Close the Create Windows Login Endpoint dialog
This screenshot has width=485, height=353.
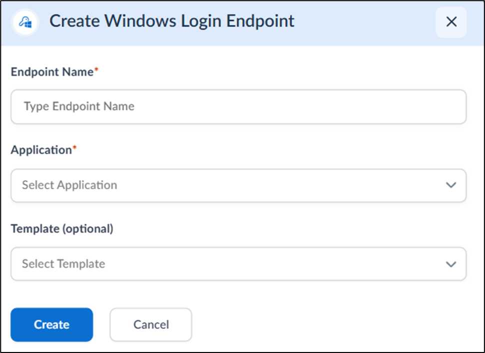pyautogui.click(x=451, y=22)
